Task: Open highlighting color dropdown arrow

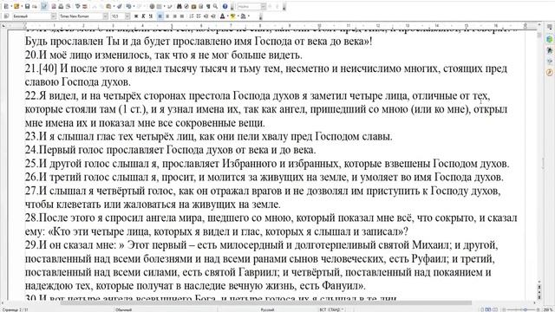Action: 238,16
